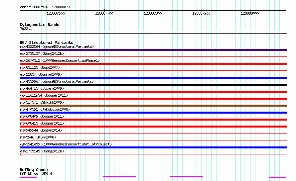Click the 128887600 ruler tick label
Screen dimensions: 296x181
(56, 13)
